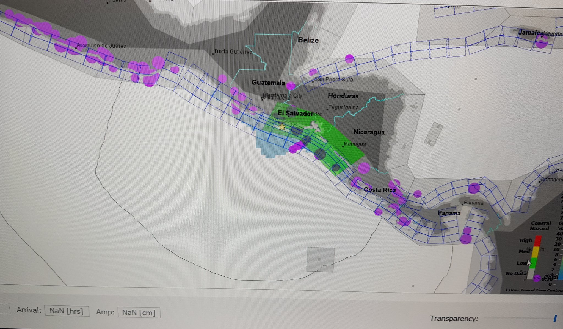The width and height of the screenshot is (563, 329).
Task: Click the yellow star epicenter marker
Action: click(282, 127)
